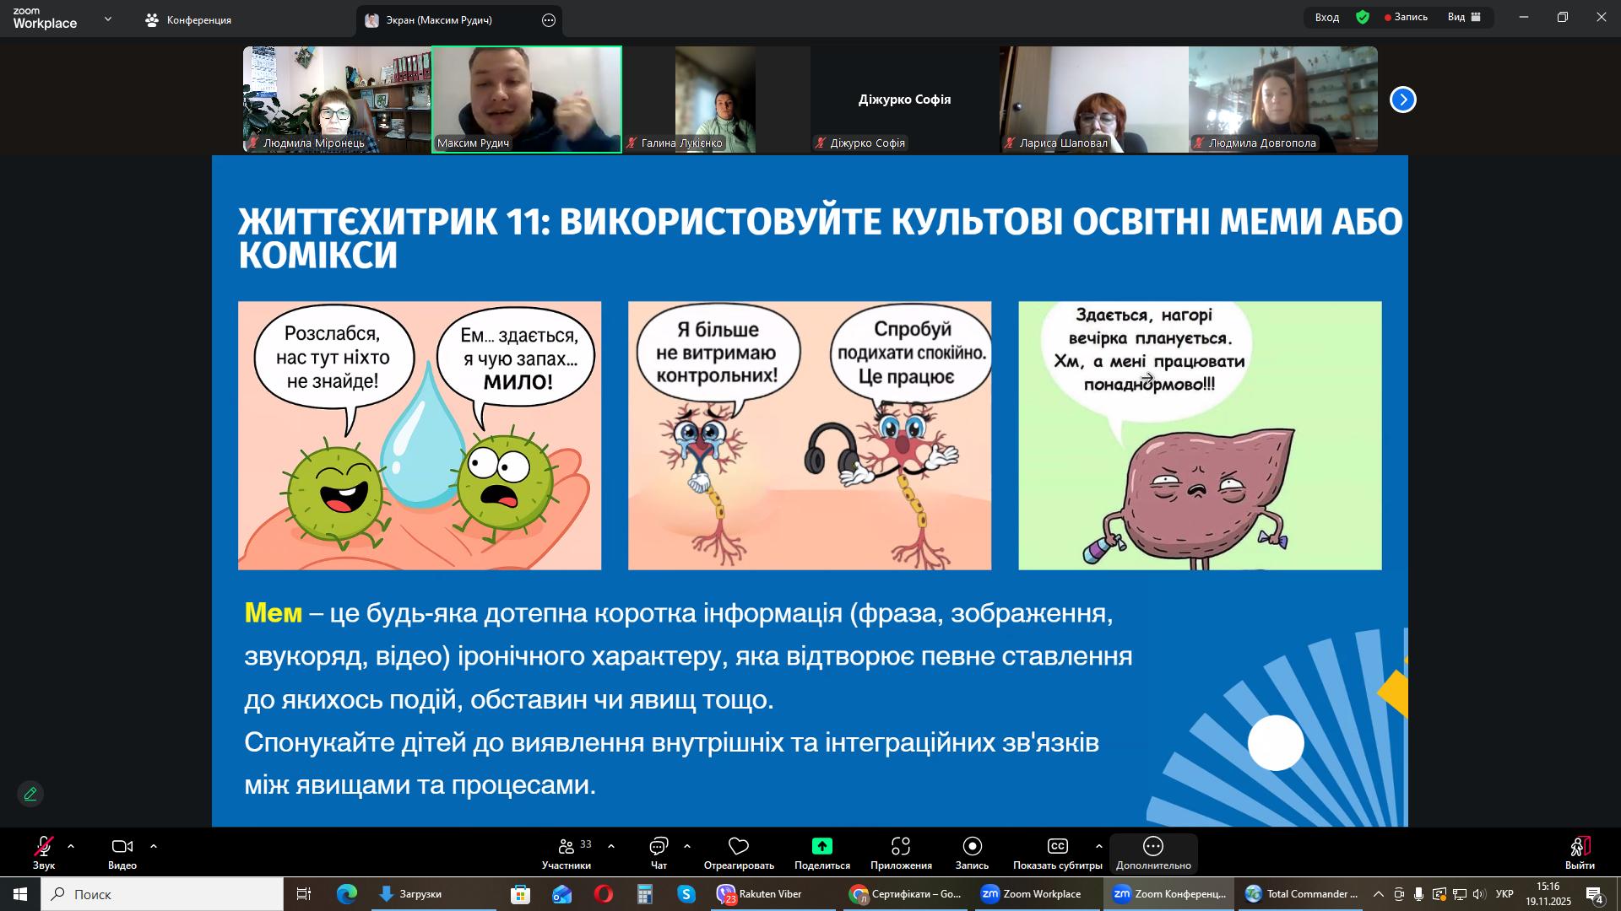Expand audio options arrow next to mic
Image resolution: width=1621 pixels, height=911 pixels.
pos(71,846)
